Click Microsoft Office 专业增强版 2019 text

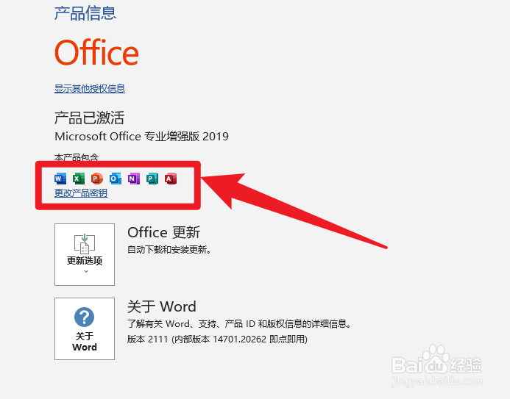141,137
